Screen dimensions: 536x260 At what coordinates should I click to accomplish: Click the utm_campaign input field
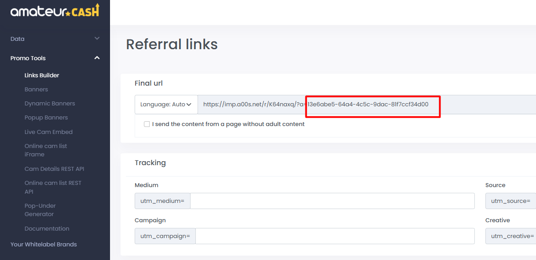[335, 236]
